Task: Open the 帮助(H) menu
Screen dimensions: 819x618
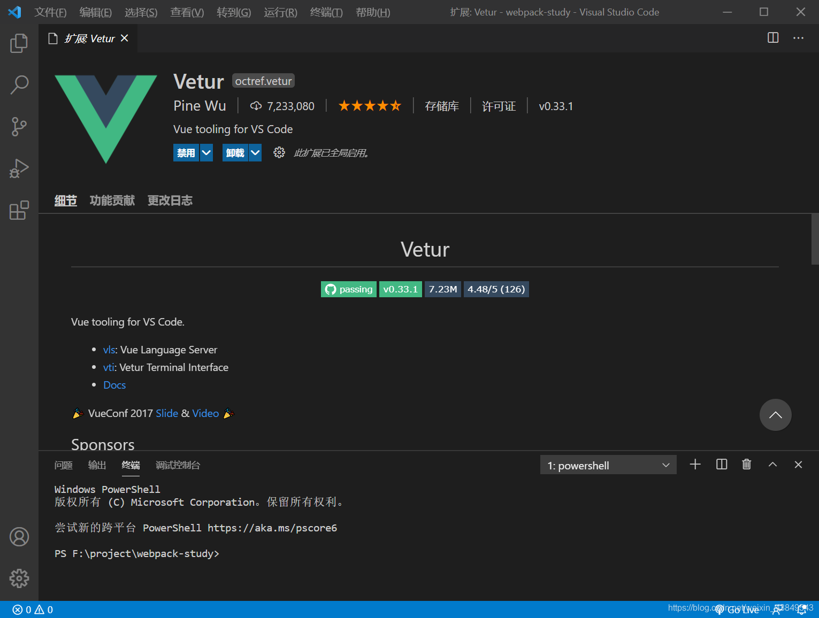Action: [373, 12]
